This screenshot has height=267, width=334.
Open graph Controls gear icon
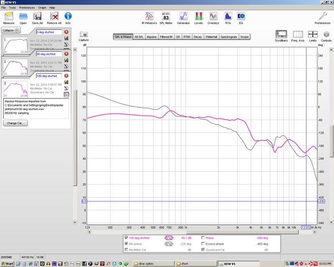(326, 36)
